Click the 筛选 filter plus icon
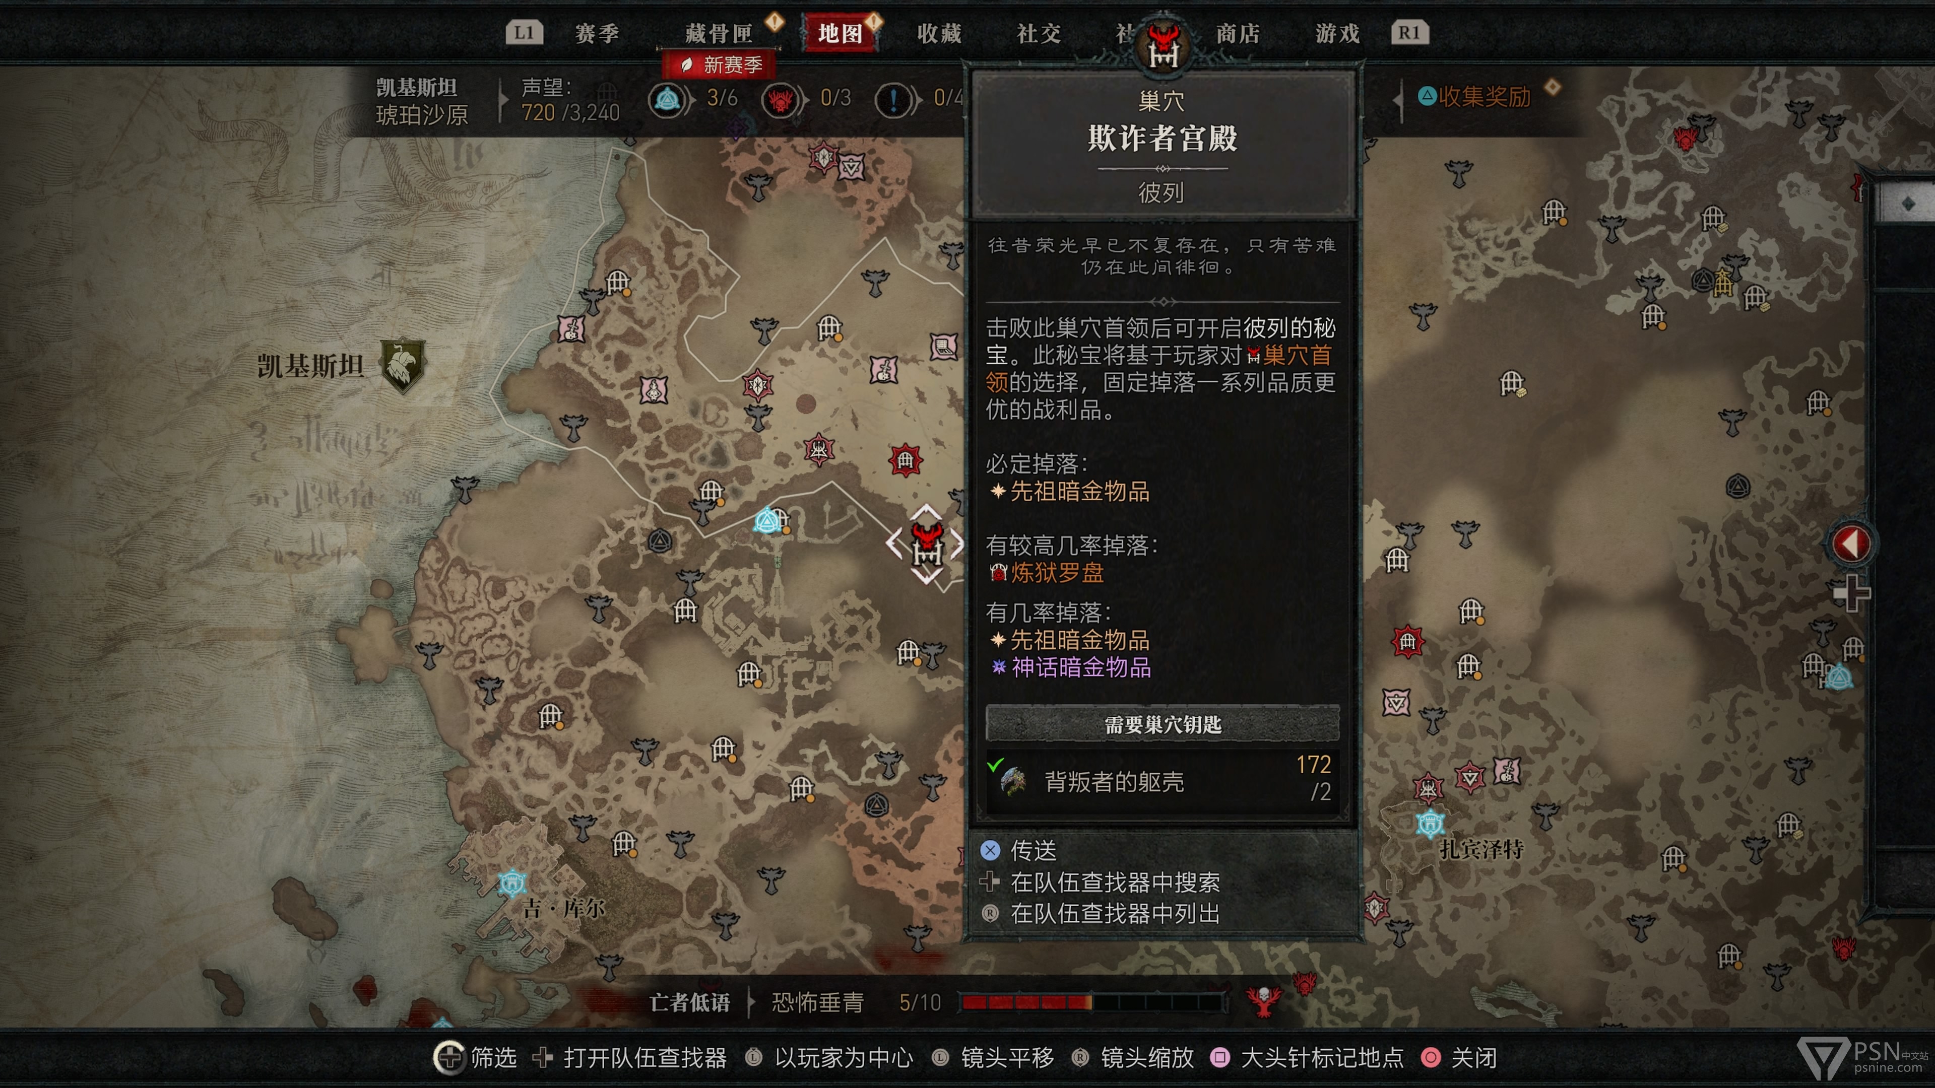The image size is (1935, 1088). click(449, 1057)
